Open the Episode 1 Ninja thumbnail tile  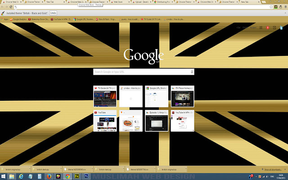[157, 121]
